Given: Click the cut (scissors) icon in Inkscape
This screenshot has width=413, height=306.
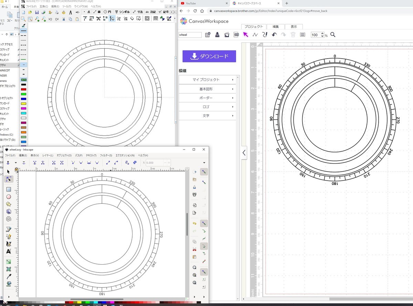Looking at the screenshot, I should (x=194, y=249).
